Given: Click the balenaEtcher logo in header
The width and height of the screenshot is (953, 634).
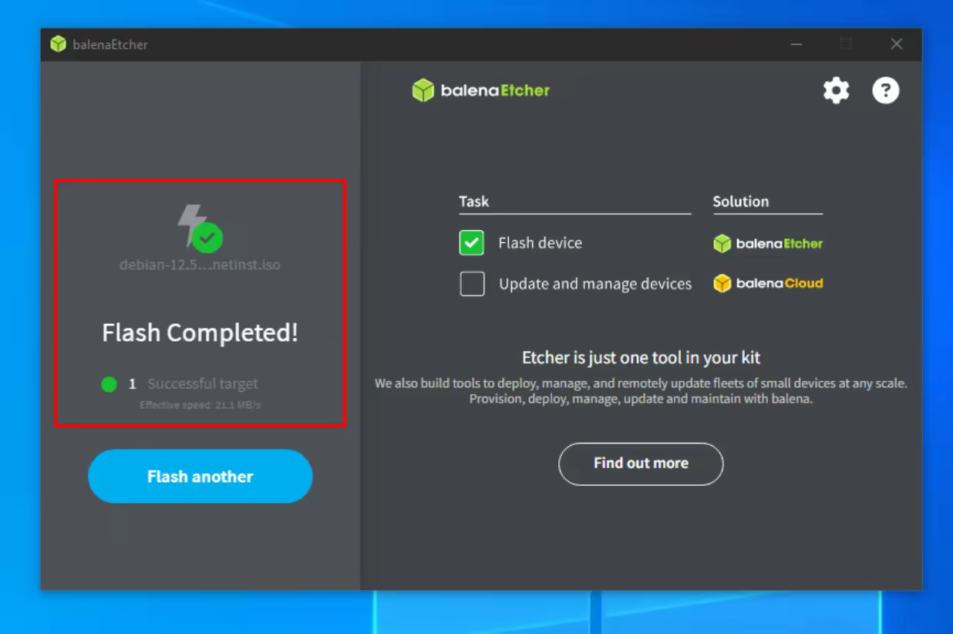Looking at the screenshot, I should (481, 90).
